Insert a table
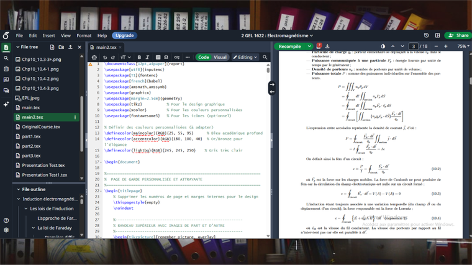This screenshot has height=265, width=472. tap(158, 57)
